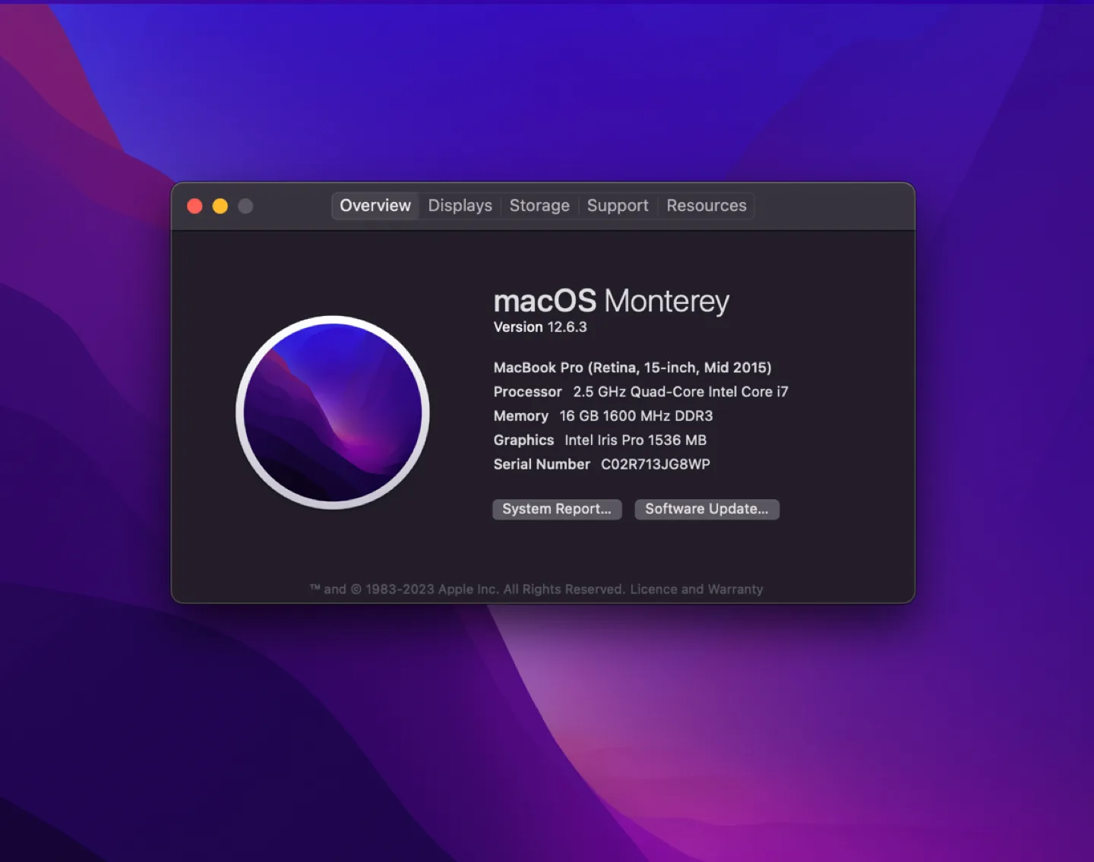
Task: Click the MacBook Pro model description
Action: pos(633,367)
